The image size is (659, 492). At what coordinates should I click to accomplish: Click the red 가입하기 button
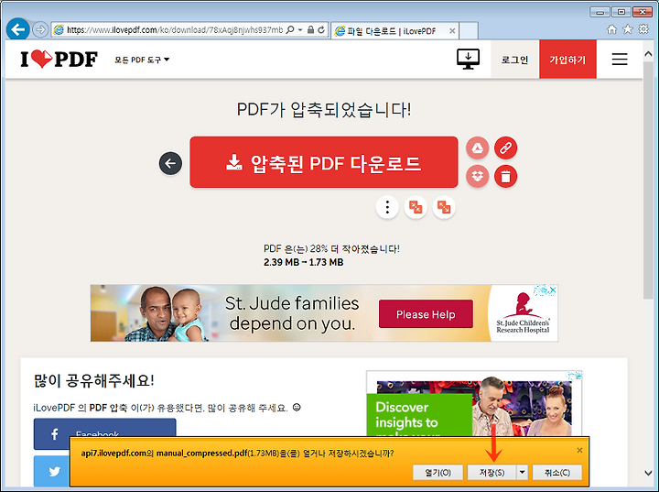point(567,60)
